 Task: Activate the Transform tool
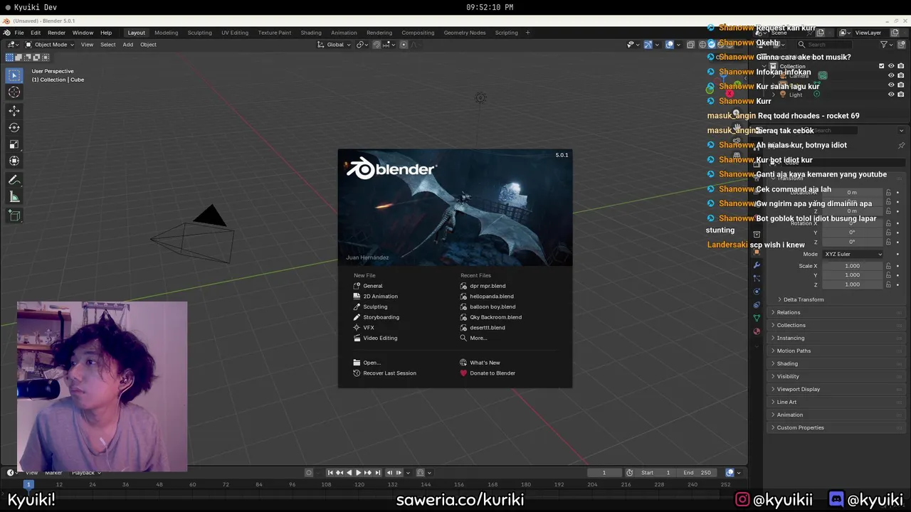[14, 161]
